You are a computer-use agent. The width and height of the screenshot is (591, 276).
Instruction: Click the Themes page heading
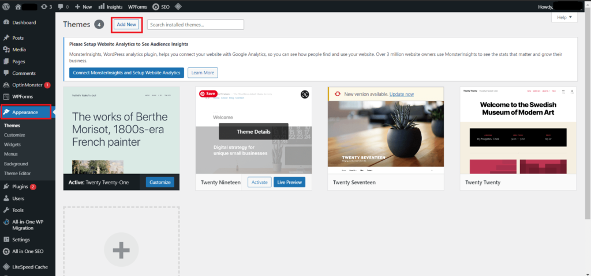(77, 24)
